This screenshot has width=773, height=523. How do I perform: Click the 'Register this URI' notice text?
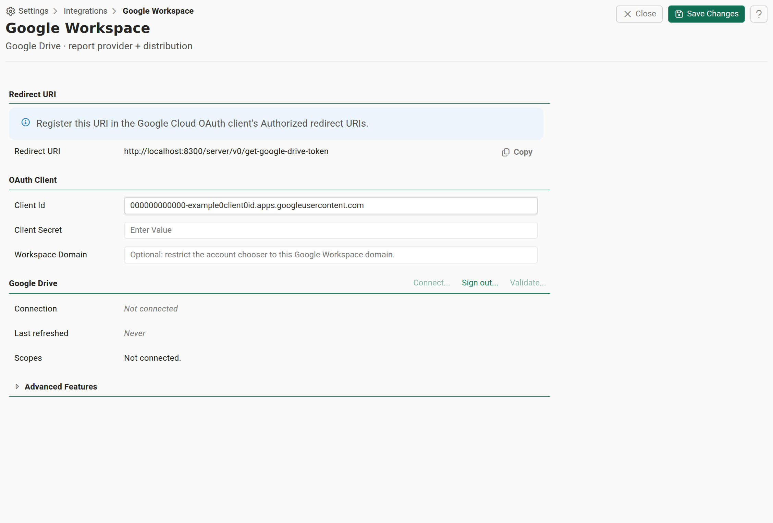point(202,123)
